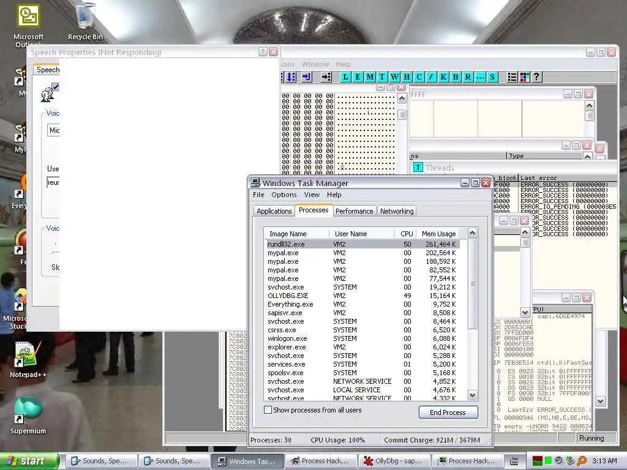The image size is (627, 470).
Task: Click the Start button
Action: click(29, 461)
